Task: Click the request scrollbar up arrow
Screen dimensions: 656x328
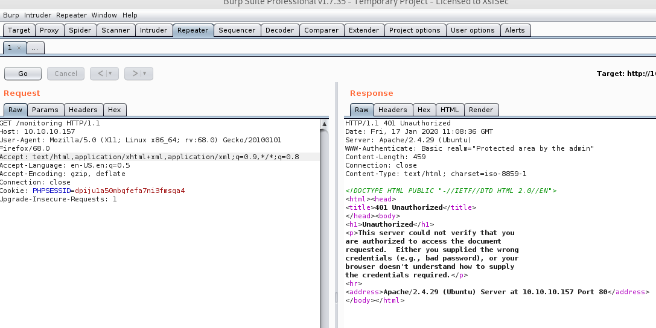Action: (324, 124)
